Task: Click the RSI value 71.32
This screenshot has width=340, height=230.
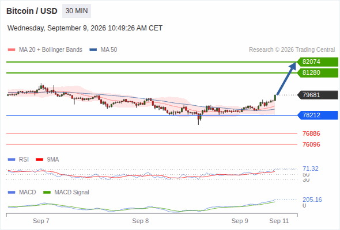Action: tap(311, 168)
